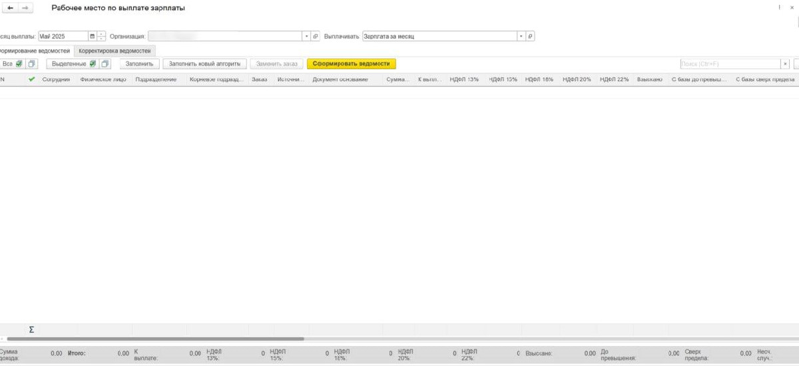799x366 pixels.
Task: Clear the search field with the x icon
Action: [786, 64]
